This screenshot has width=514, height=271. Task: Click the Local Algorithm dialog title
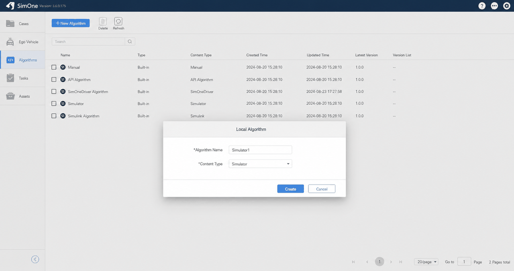point(251,129)
